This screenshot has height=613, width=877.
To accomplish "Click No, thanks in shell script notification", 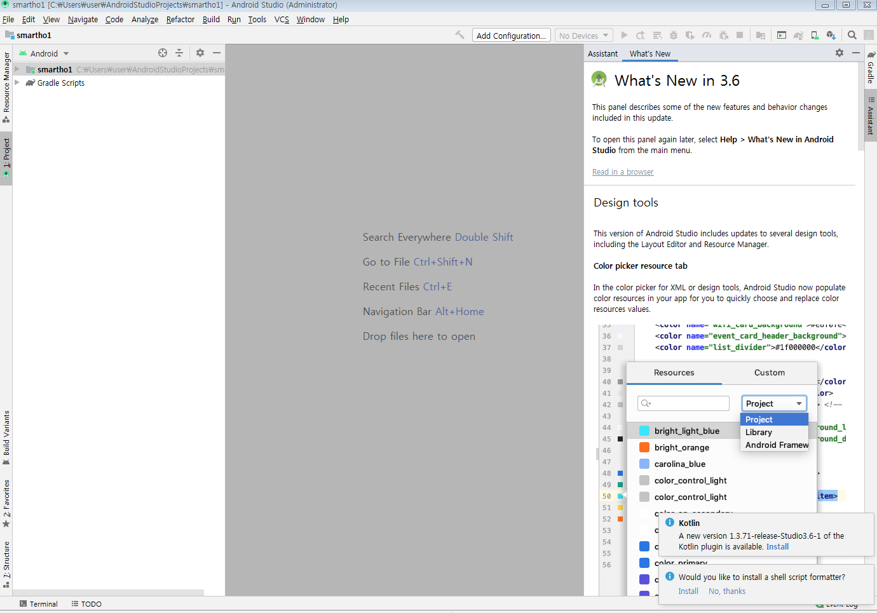I will (727, 591).
